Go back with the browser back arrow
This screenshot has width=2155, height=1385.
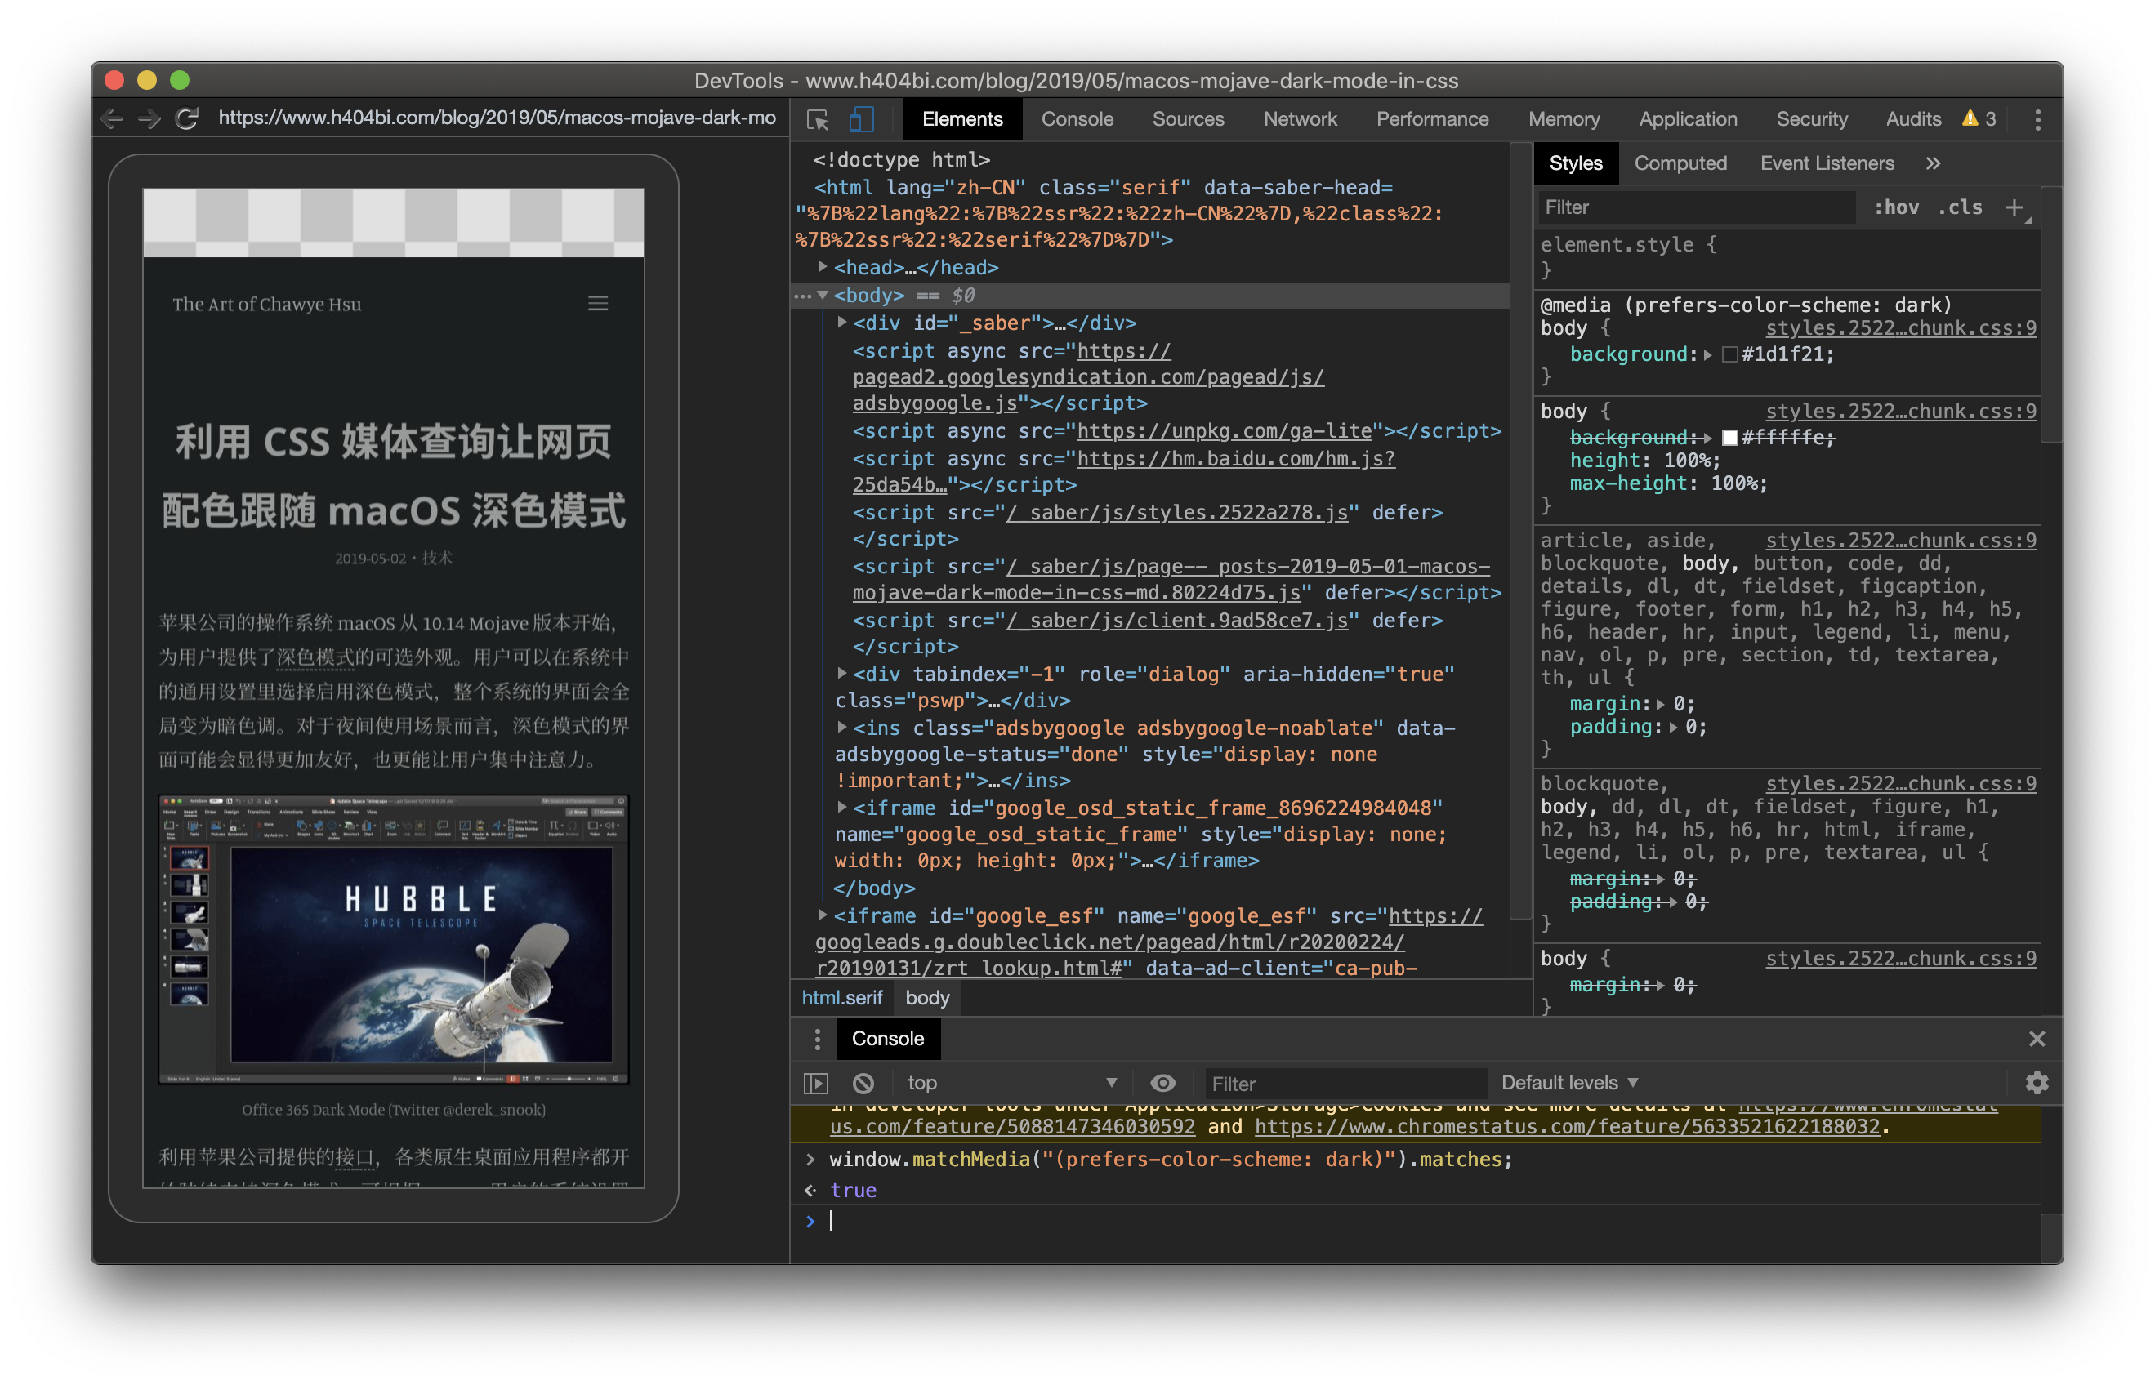(113, 118)
